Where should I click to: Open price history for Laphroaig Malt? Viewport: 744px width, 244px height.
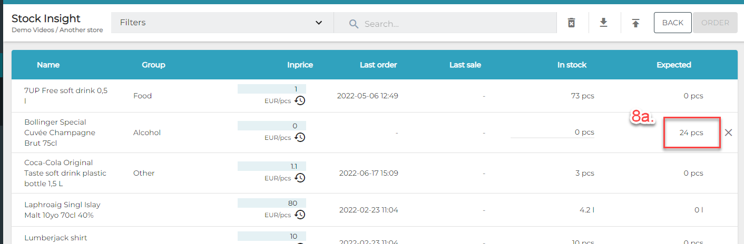[x=300, y=215]
